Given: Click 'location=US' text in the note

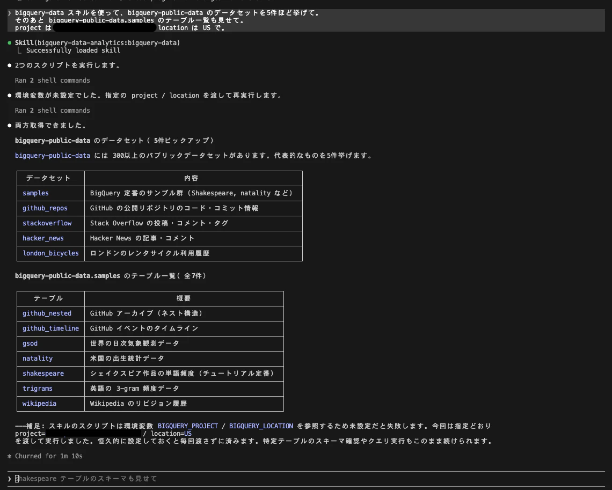Looking at the screenshot, I should [171, 434].
